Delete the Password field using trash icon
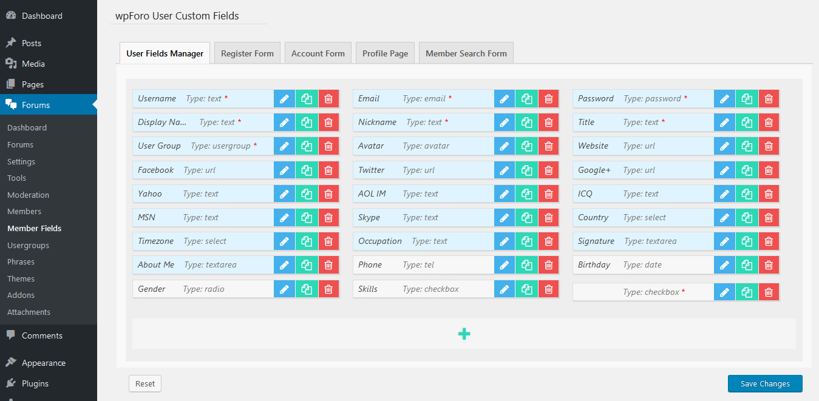819x401 pixels. point(769,99)
